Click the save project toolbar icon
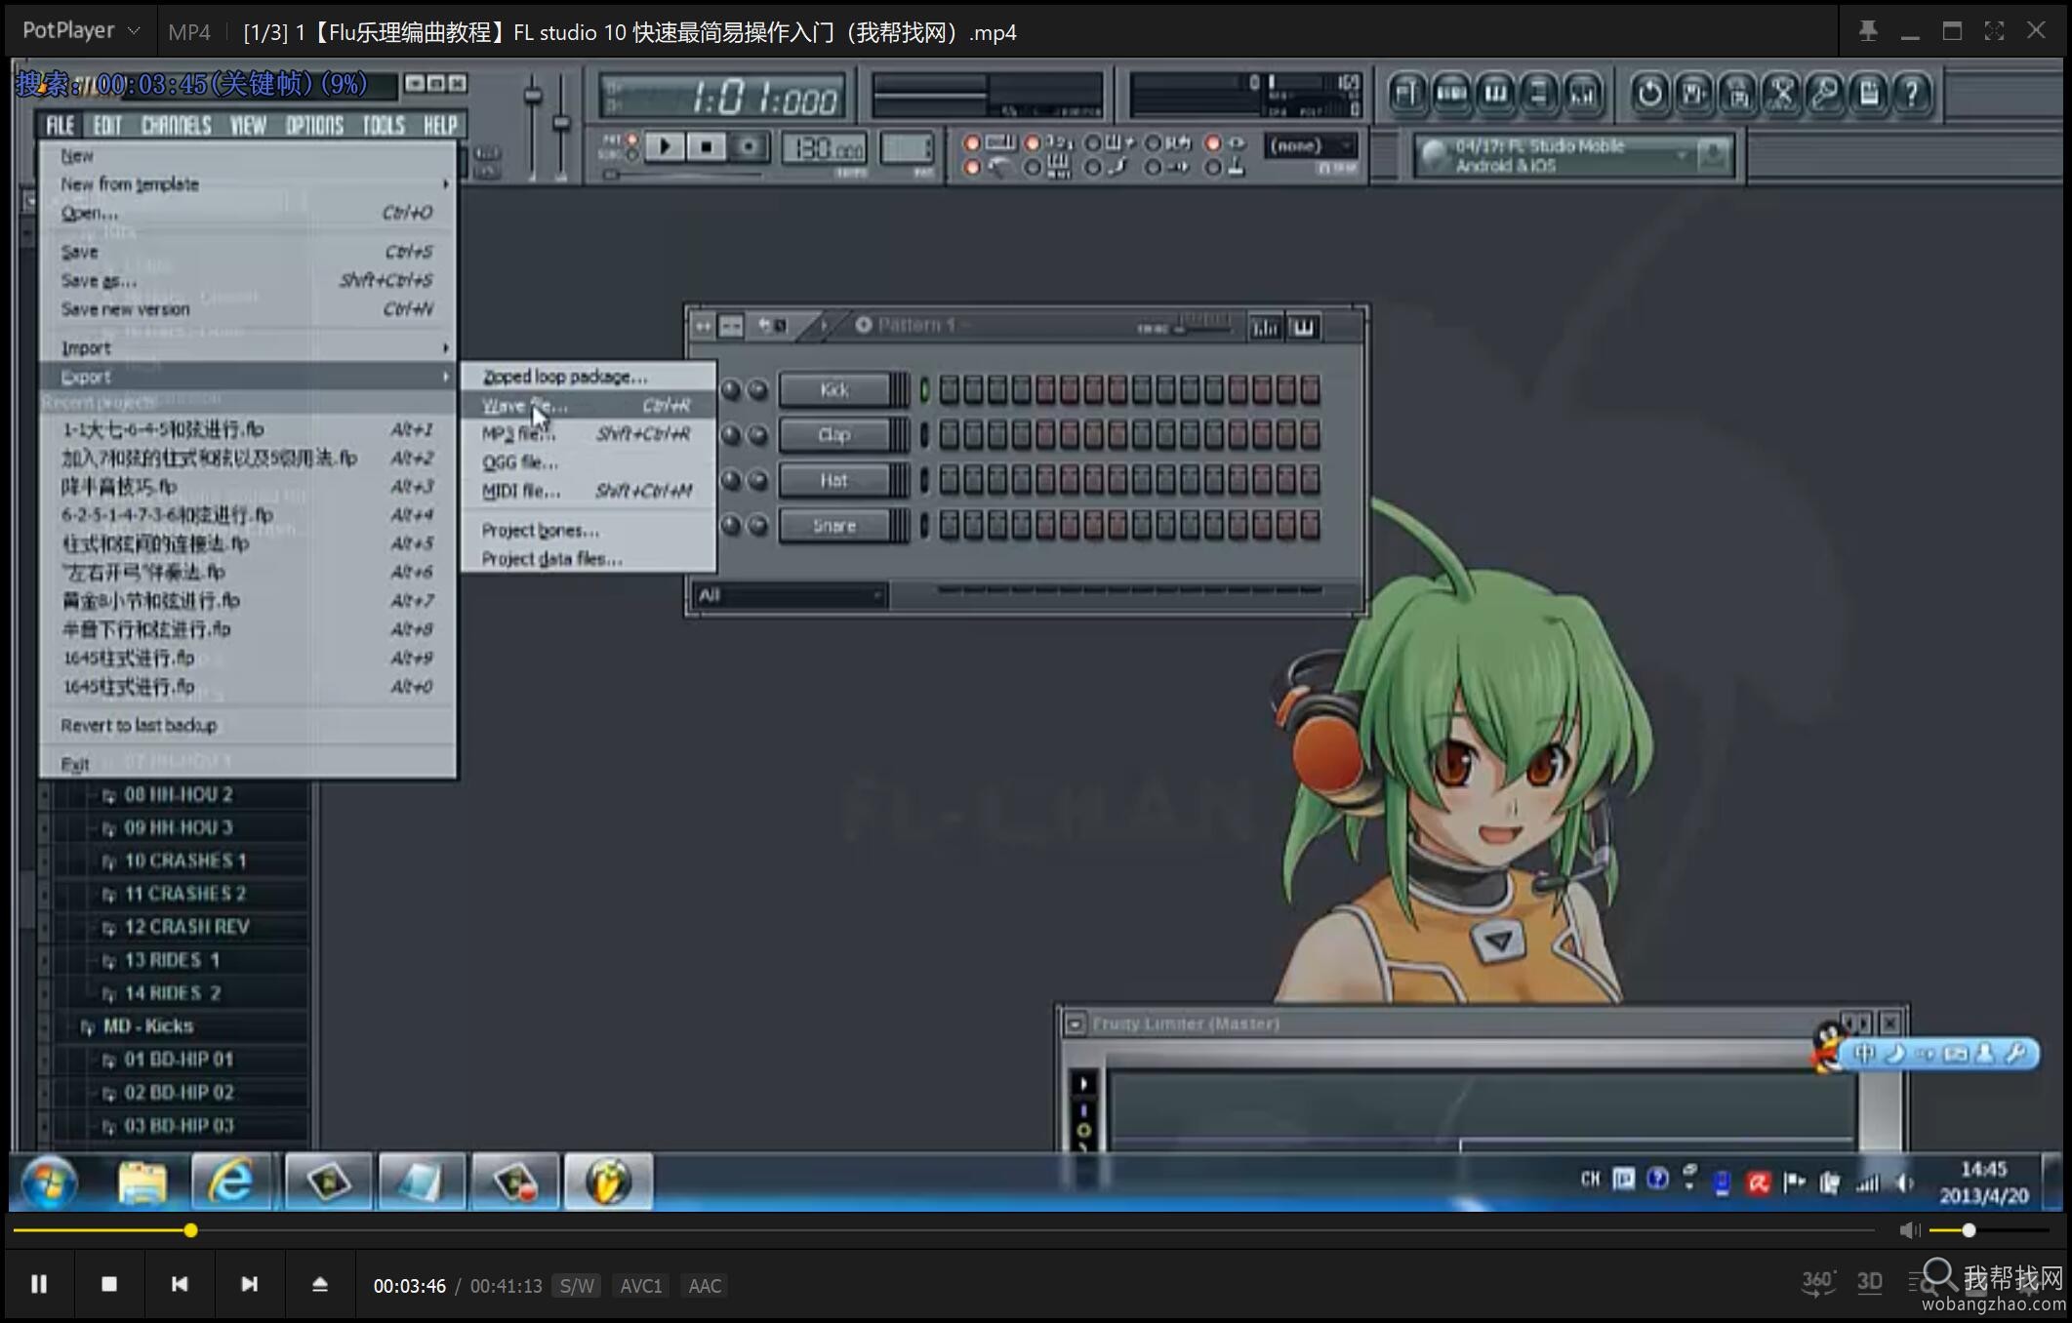 1693,94
